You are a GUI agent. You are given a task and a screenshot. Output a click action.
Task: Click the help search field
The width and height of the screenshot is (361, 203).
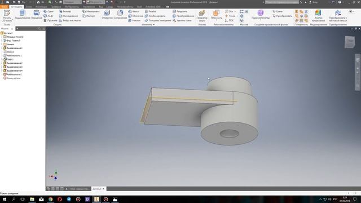coord(282,2)
